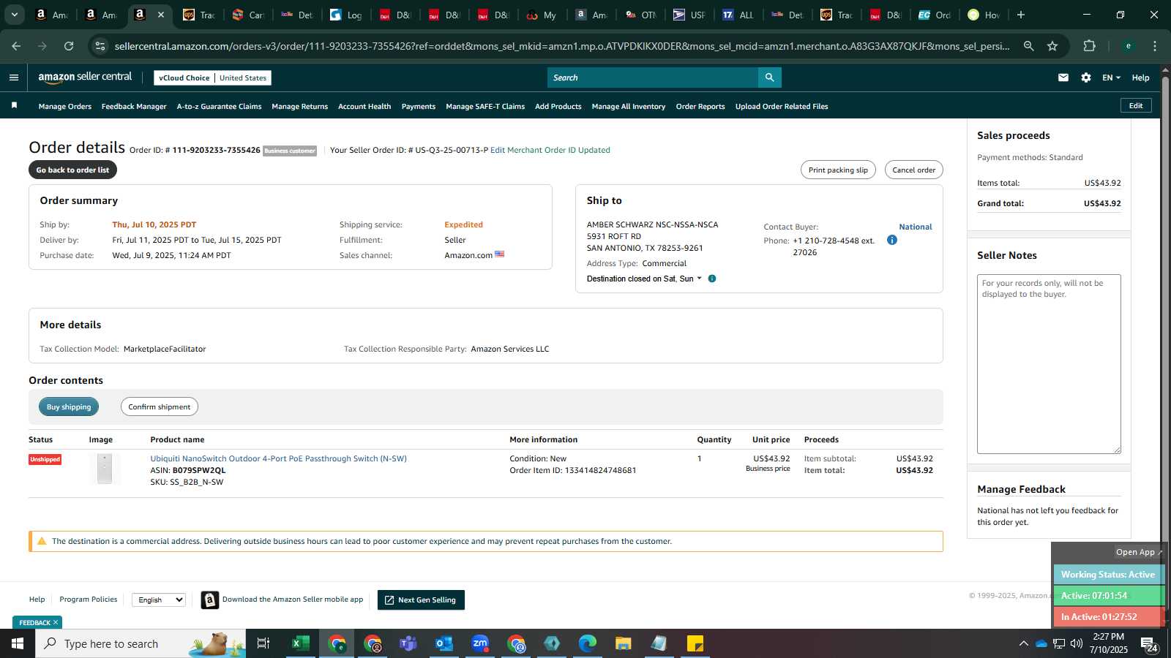Open the tab search dropdown arrow
The image size is (1171, 658).
14,15
